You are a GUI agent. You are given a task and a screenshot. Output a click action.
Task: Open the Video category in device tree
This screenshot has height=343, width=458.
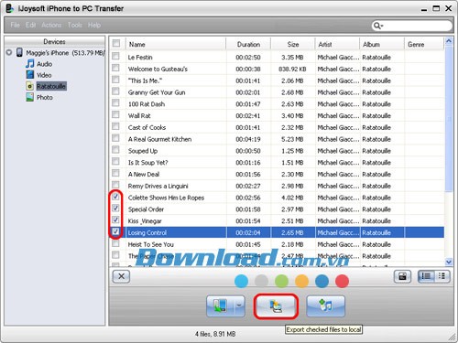[x=44, y=75]
